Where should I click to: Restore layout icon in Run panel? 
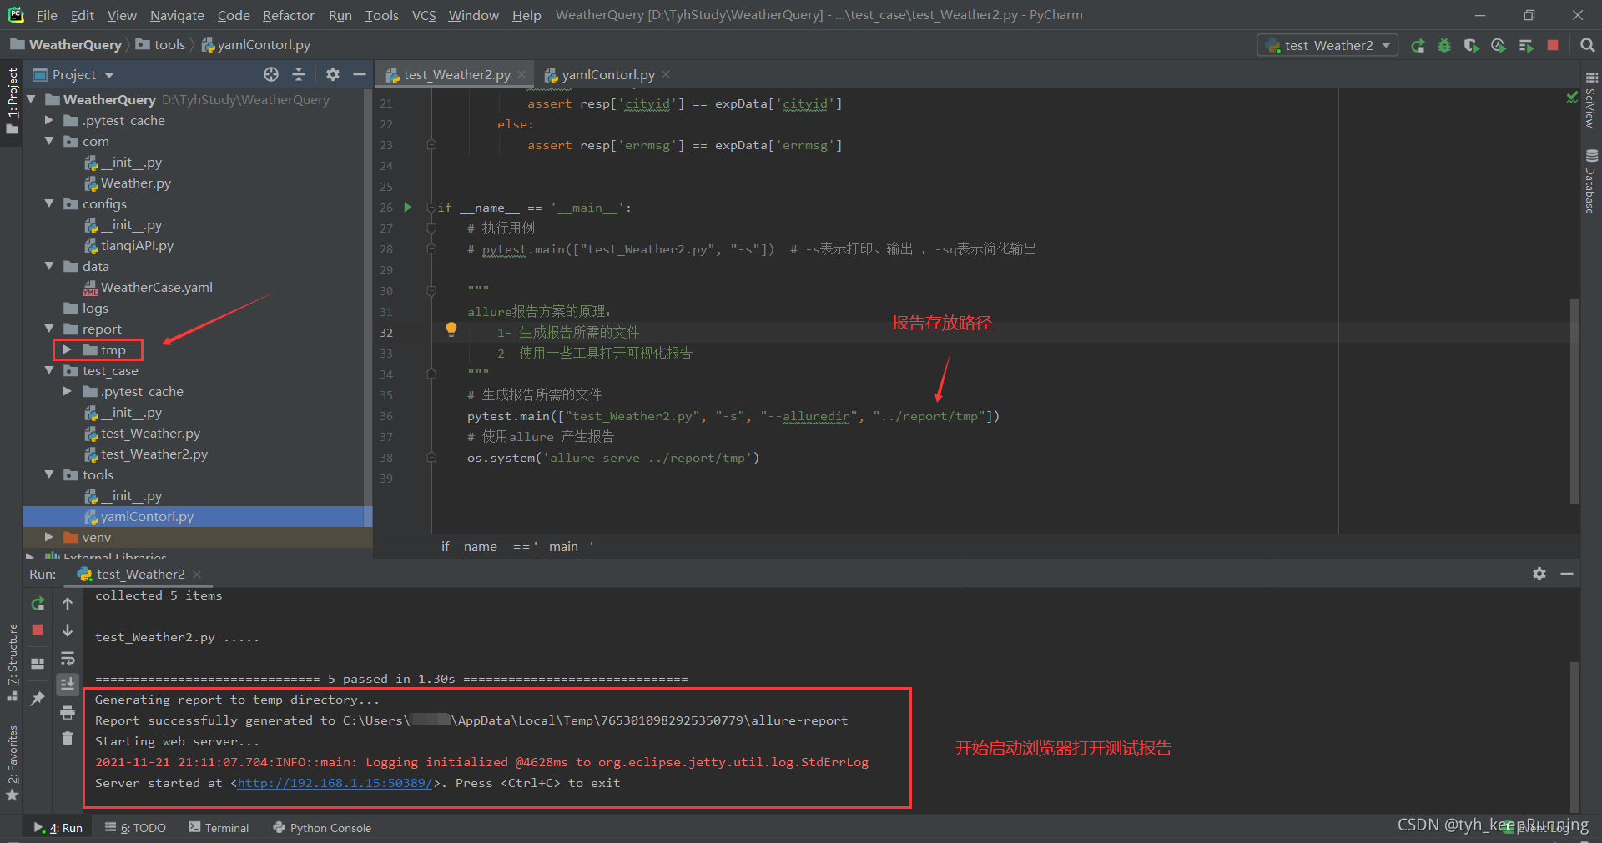[x=38, y=664]
